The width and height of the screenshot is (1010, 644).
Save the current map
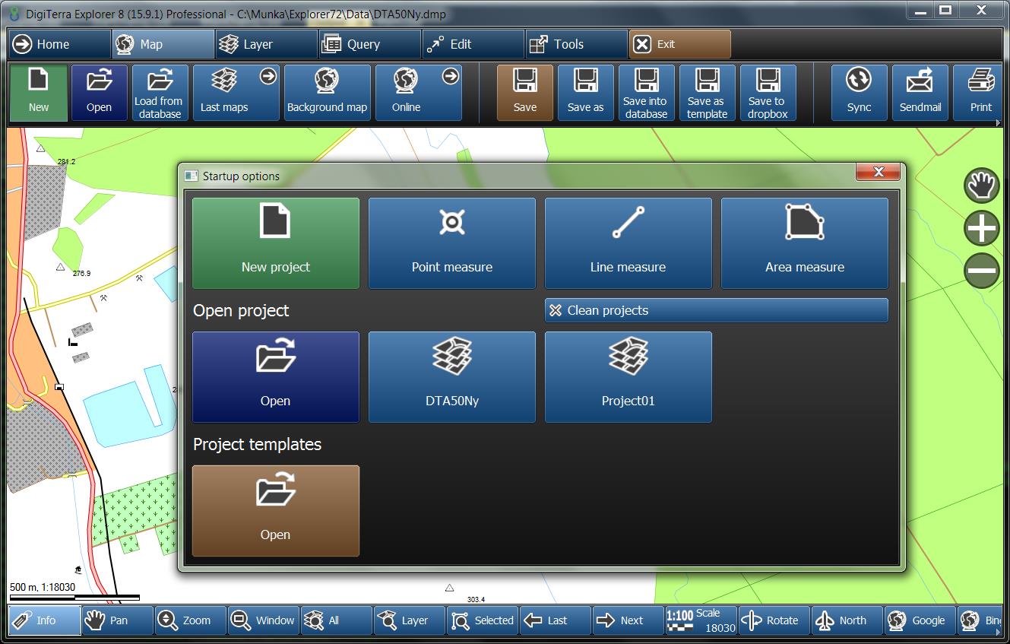click(525, 93)
